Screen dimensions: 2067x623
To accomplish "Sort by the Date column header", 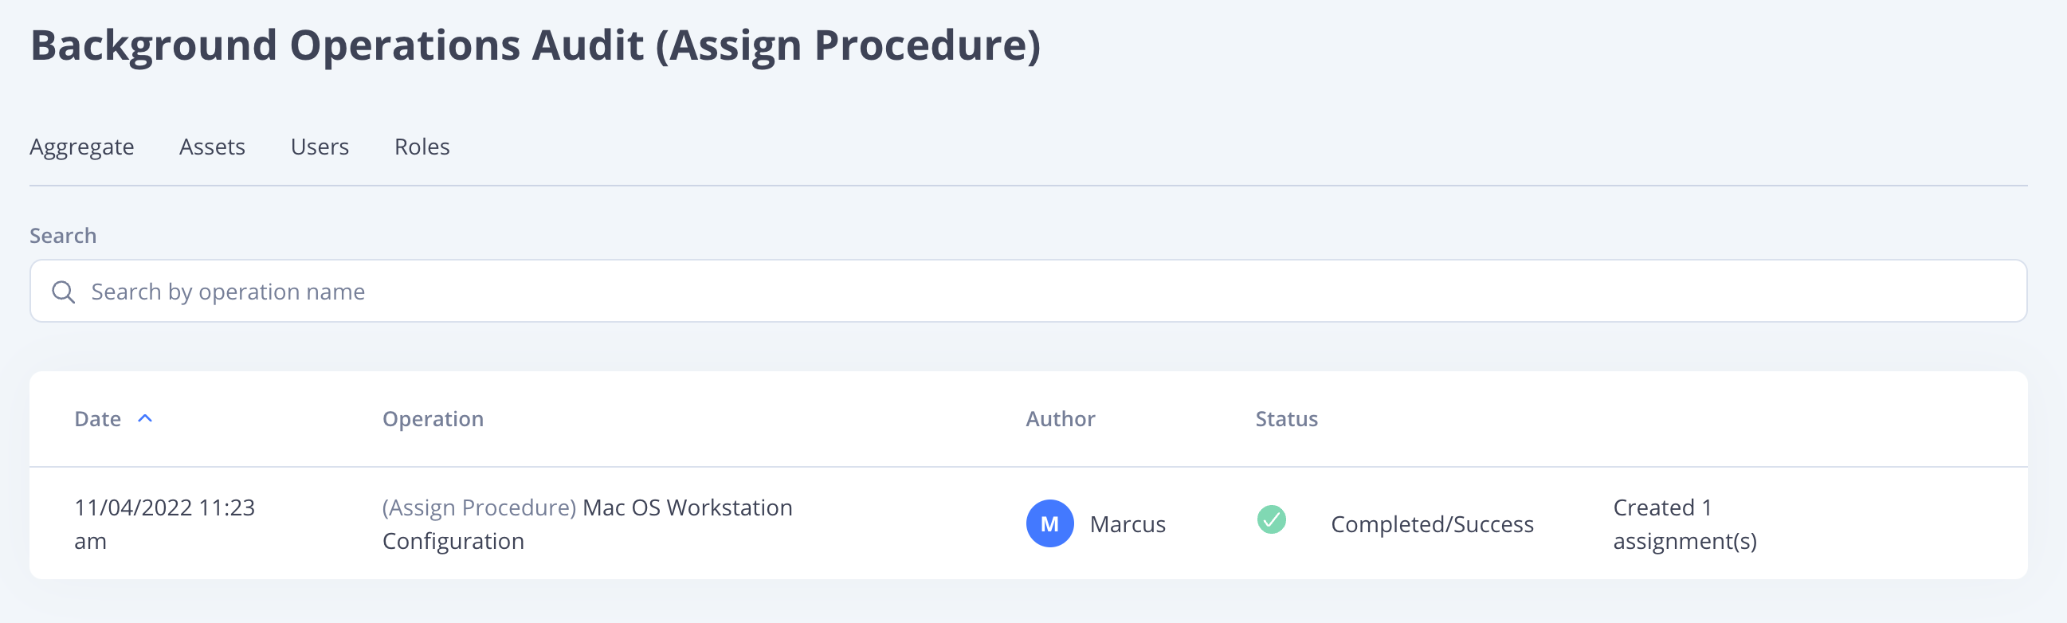I will 98,418.
